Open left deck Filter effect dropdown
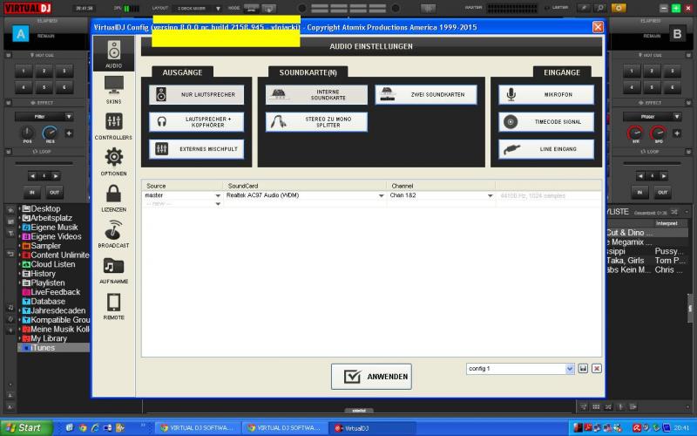 coord(69,117)
